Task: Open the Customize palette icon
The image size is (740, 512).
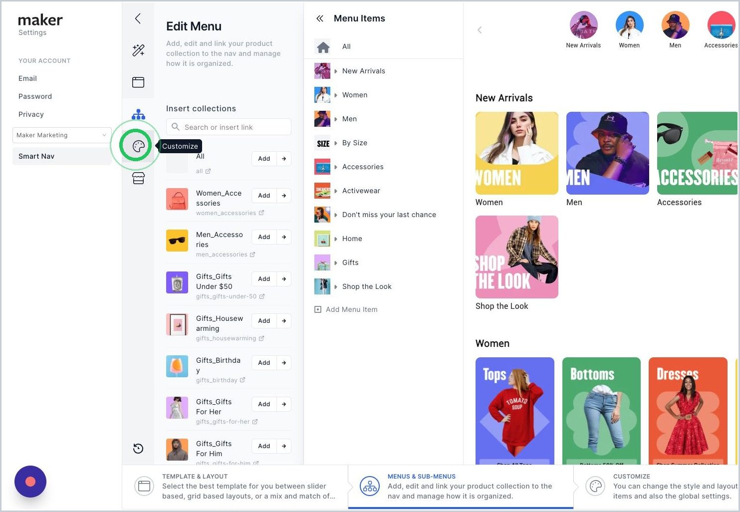Action: point(139,146)
